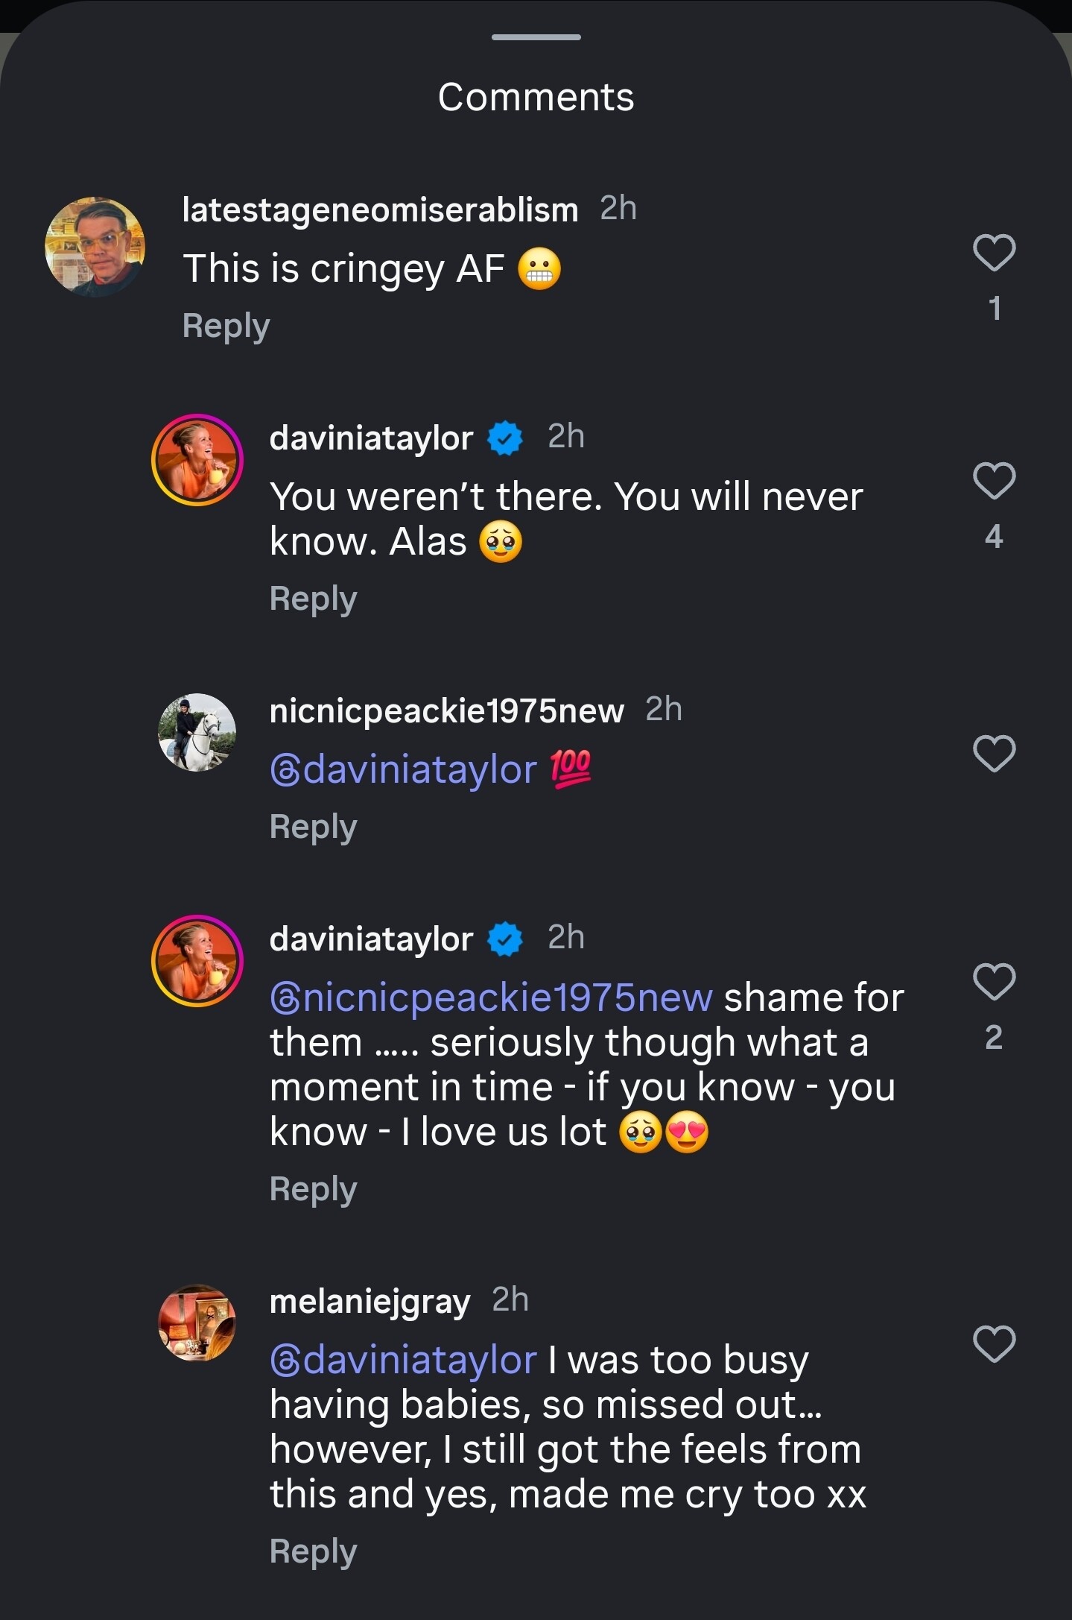This screenshot has width=1072, height=1620.
Task: Open @daviniataylor mention in melaniejgray's comment
Action: [x=403, y=1360]
